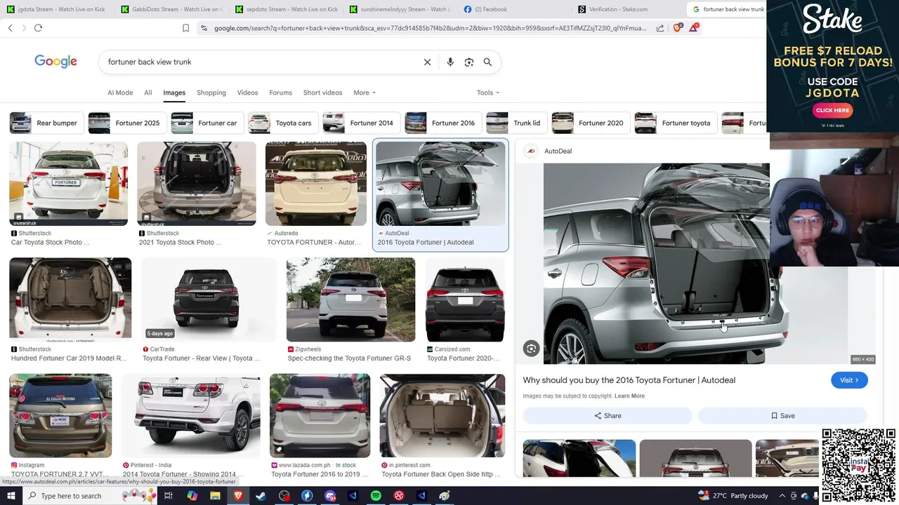
Task: Select the Fortuner toyota filter chip
Action: (676, 123)
